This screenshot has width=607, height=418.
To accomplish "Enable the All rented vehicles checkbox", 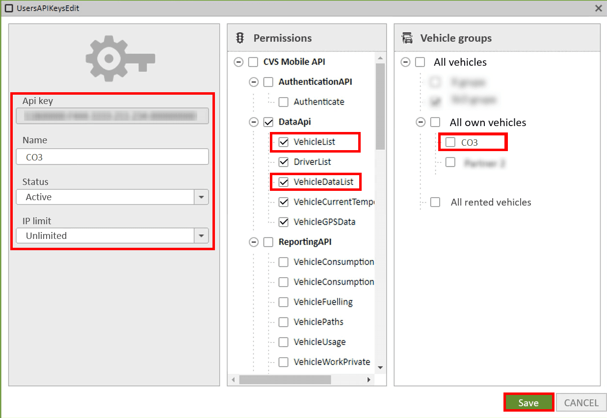I will tap(435, 202).
